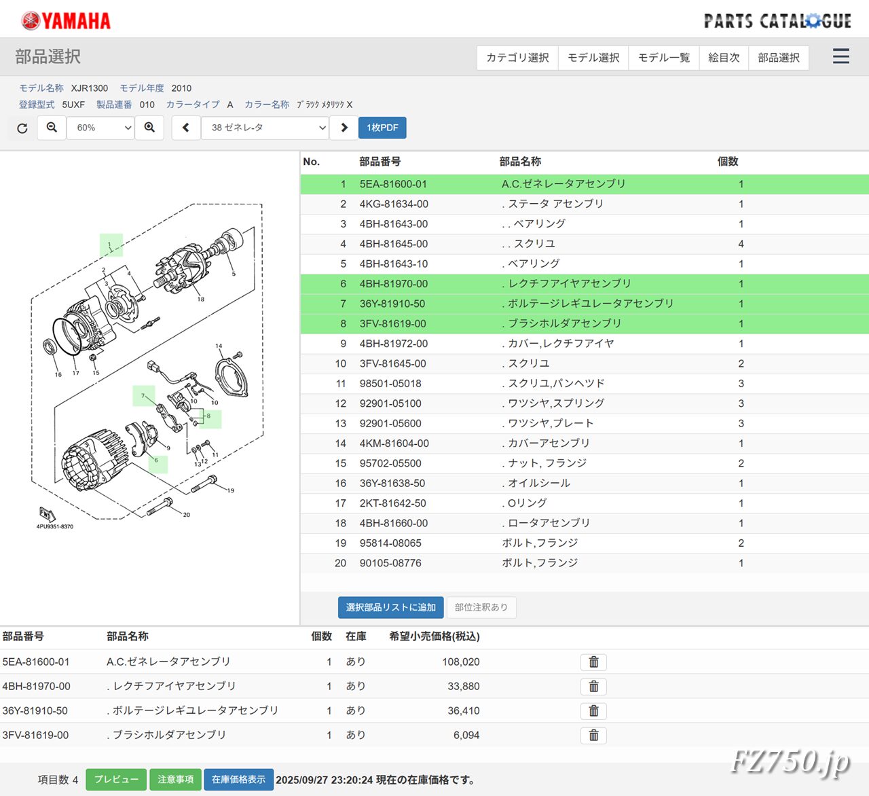Open the 60% zoom level dropdown
This screenshot has height=796, width=869.
pos(100,128)
